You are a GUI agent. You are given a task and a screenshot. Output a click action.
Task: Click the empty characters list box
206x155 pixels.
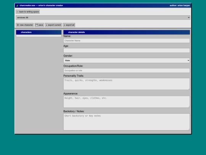pos(39,36)
